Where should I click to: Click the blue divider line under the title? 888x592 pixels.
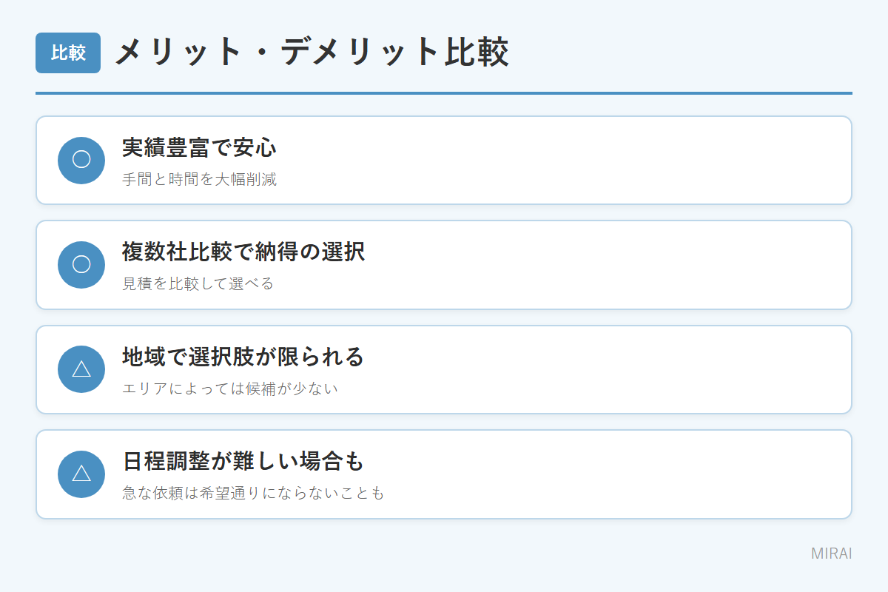[x=444, y=93]
